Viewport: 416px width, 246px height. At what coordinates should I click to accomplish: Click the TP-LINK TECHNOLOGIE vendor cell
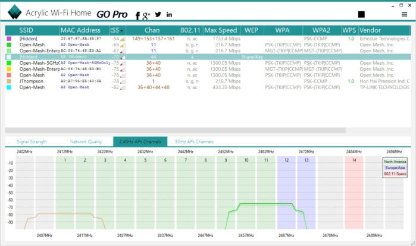pos(384,87)
